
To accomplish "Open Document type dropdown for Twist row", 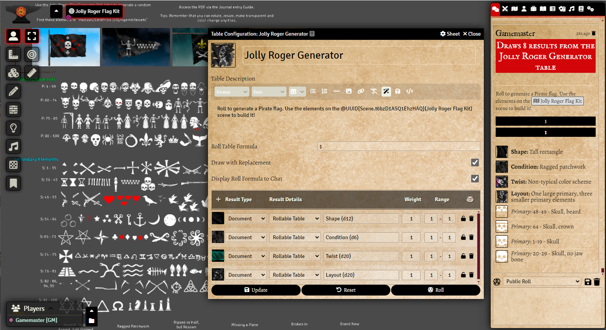I will (x=246, y=256).
